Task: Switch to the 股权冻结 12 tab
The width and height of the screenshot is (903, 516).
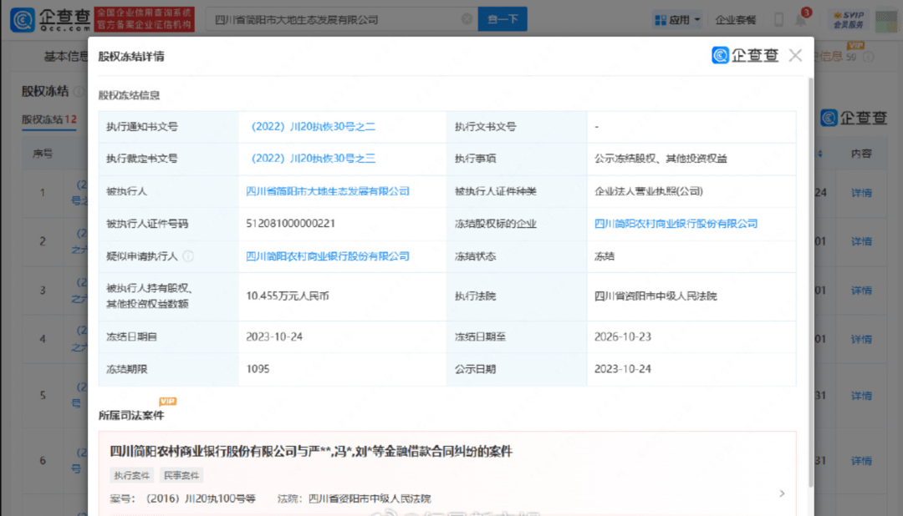Action: [x=48, y=119]
